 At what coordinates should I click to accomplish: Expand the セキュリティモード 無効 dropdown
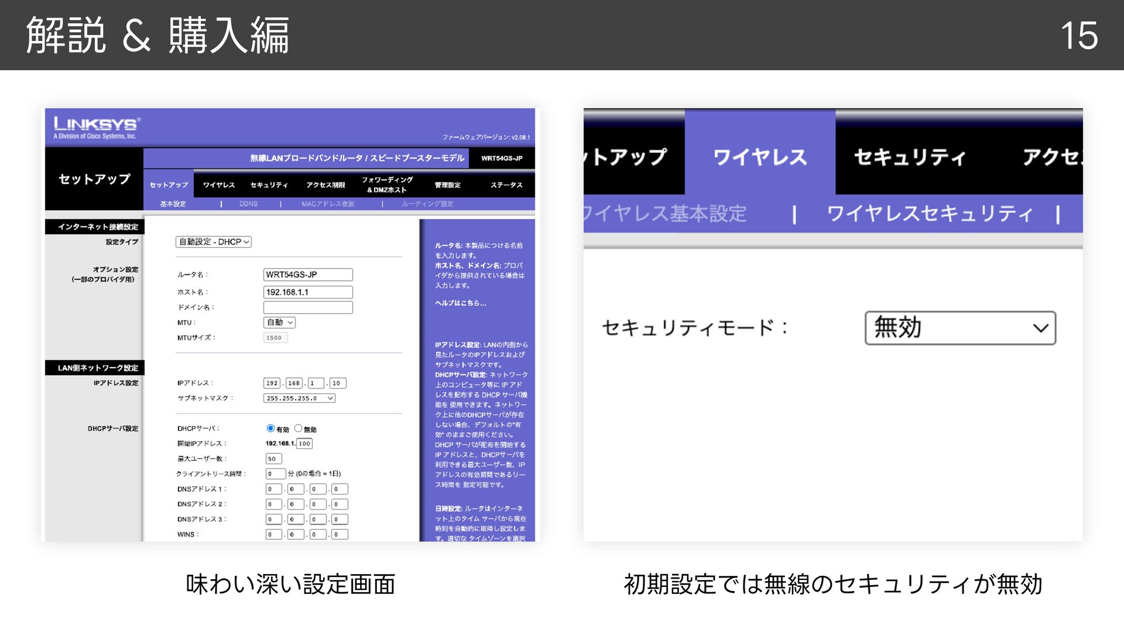coord(960,328)
